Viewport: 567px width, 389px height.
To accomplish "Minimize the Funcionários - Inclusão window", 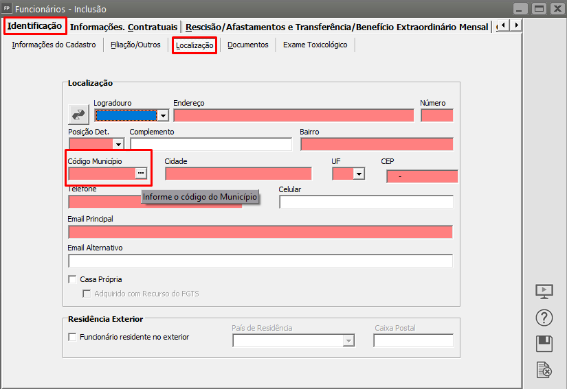I will [520, 8].
